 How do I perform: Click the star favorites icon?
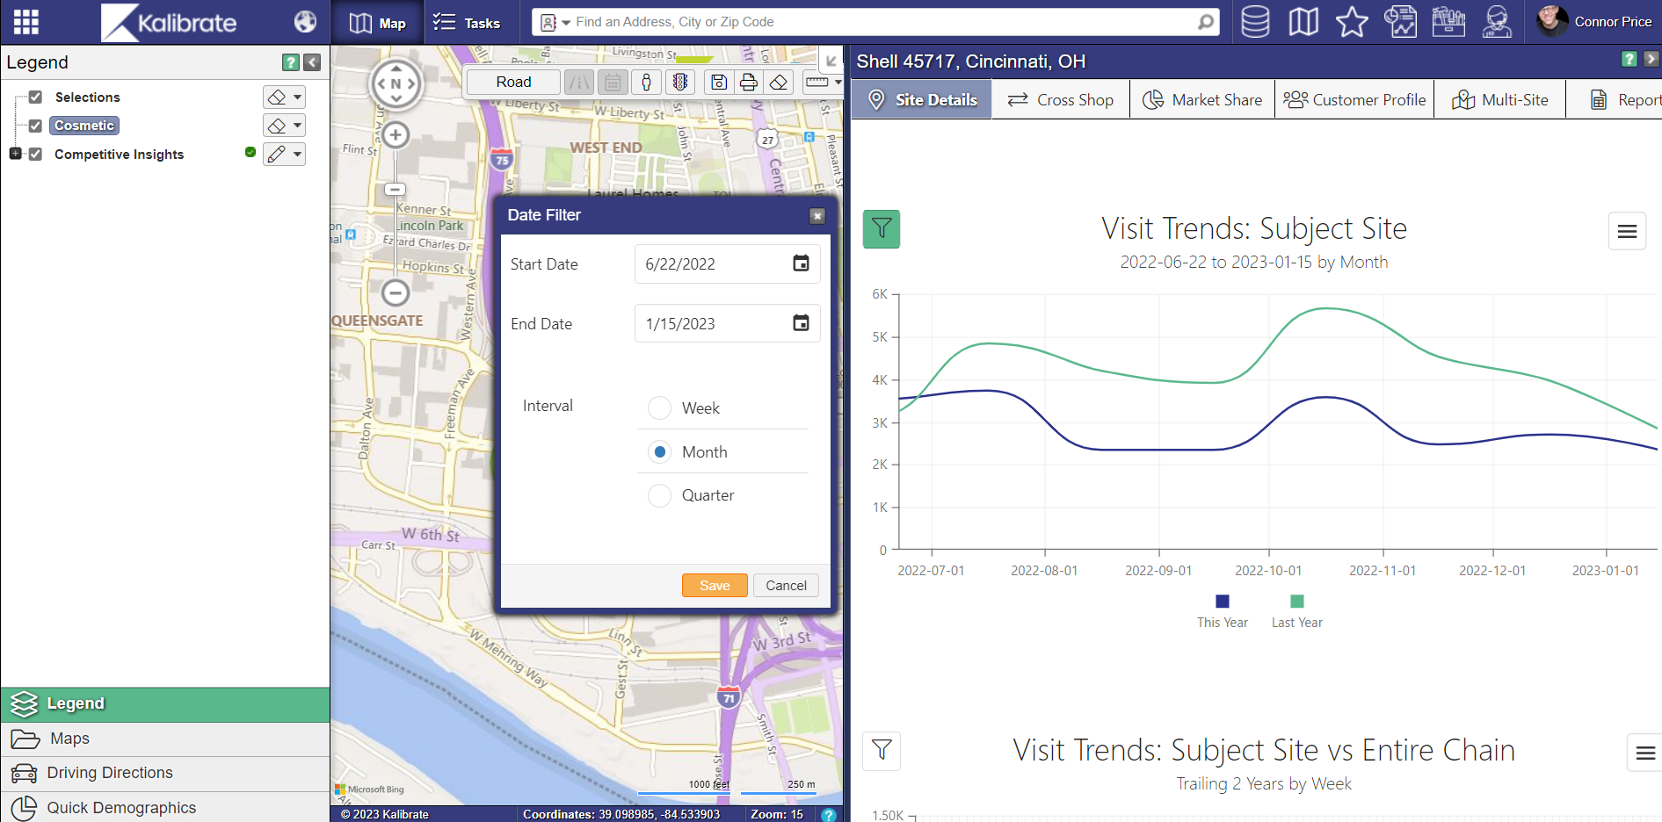(1352, 22)
